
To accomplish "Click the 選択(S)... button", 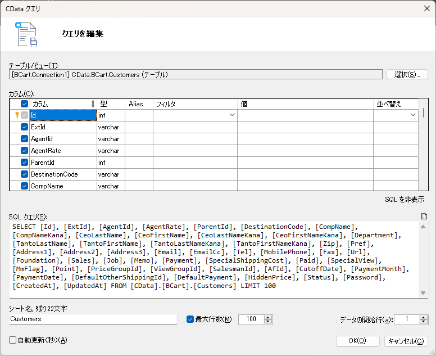I will tap(407, 75).
